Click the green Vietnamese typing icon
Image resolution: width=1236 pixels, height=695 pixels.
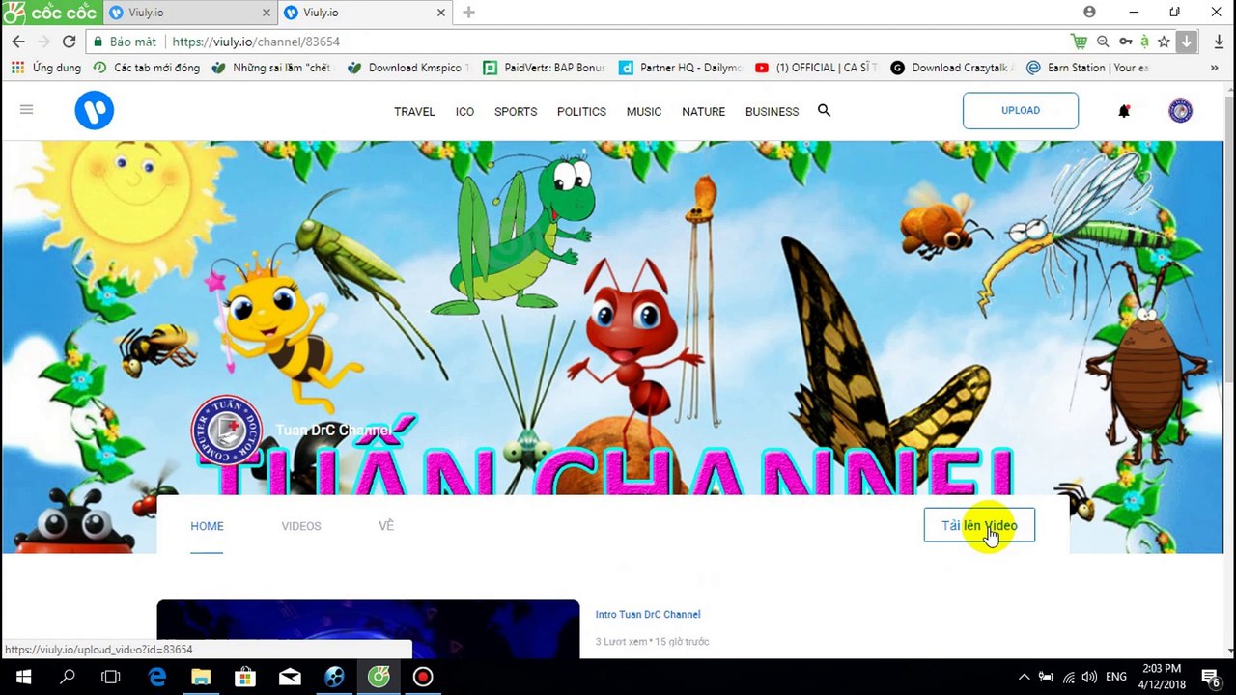pyautogui.click(x=1144, y=42)
